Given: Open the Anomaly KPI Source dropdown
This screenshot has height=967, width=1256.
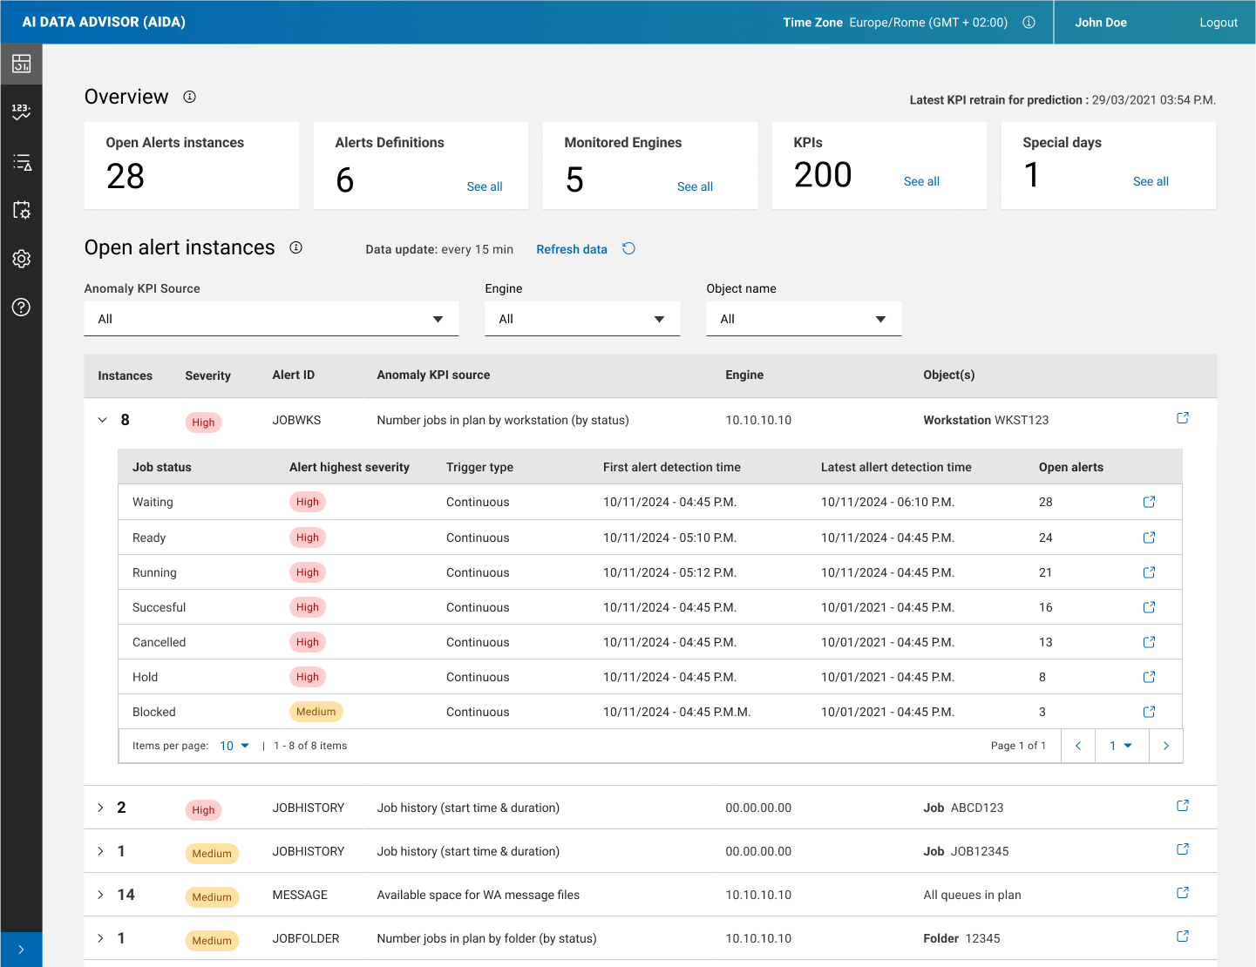Looking at the screenshot, I should (271, 319).
